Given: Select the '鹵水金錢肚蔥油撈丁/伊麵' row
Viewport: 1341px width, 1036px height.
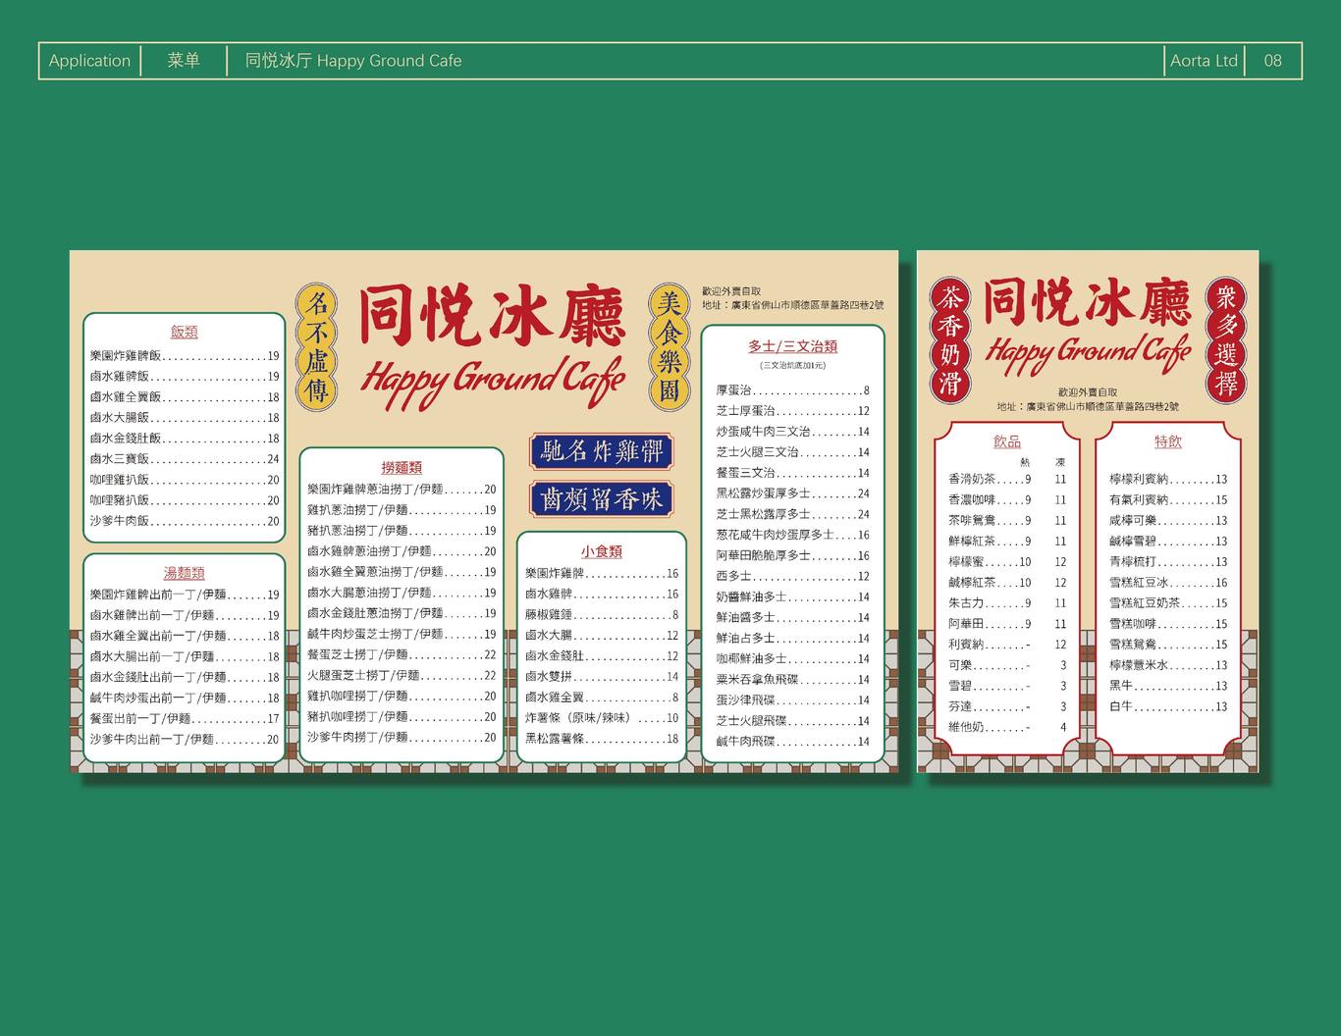Looking at the screenshot, I should [x=402, y=613].
